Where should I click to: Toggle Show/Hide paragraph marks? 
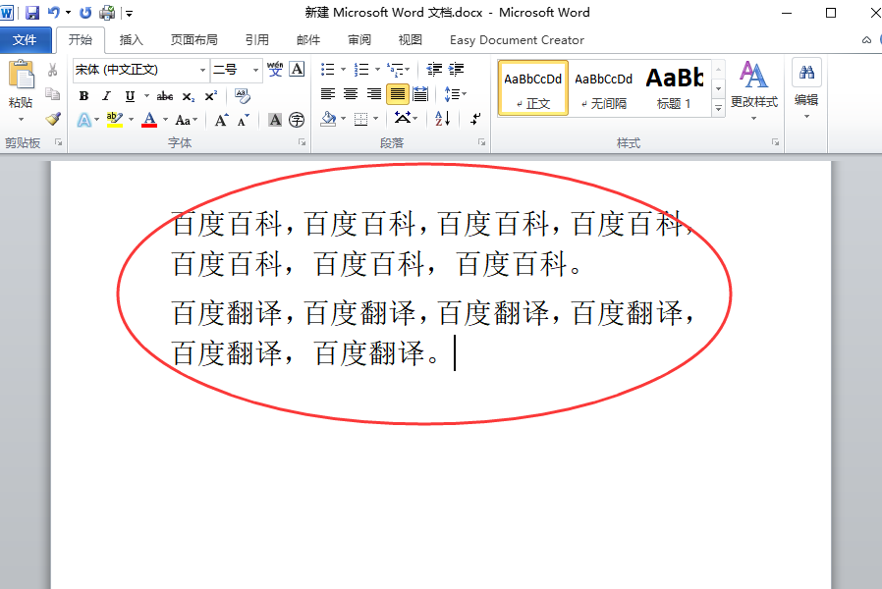click(475, 119)
